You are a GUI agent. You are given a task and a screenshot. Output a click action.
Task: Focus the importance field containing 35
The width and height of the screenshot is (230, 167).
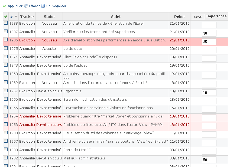(209, 42)
